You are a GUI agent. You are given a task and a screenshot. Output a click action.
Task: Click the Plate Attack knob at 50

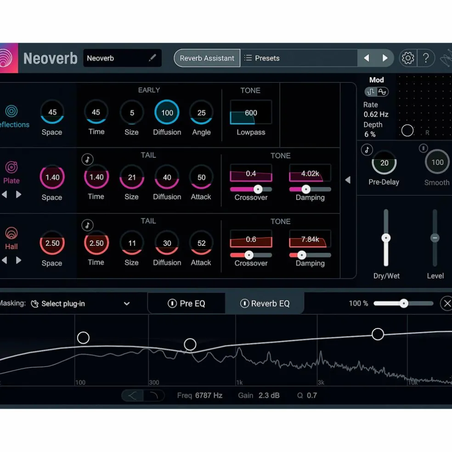(x=201, y=177)
